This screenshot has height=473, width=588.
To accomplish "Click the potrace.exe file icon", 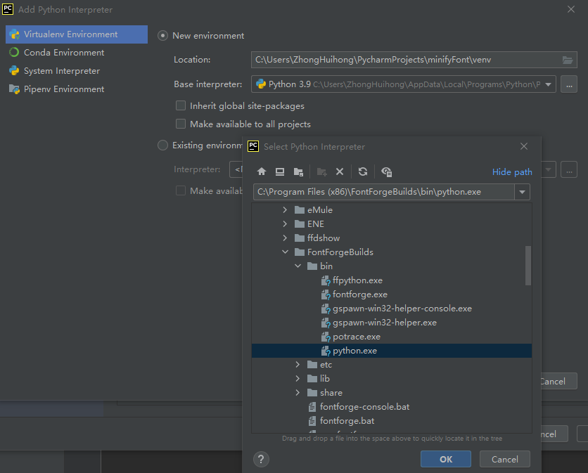I will (x=326, y=337).
